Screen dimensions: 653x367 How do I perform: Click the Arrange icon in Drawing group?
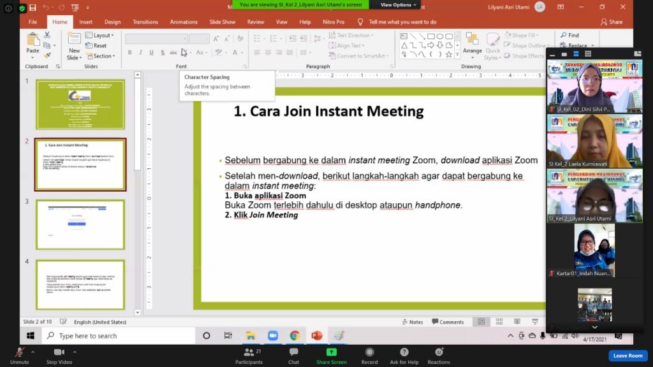pyautogui.click(x=473, y=43)
